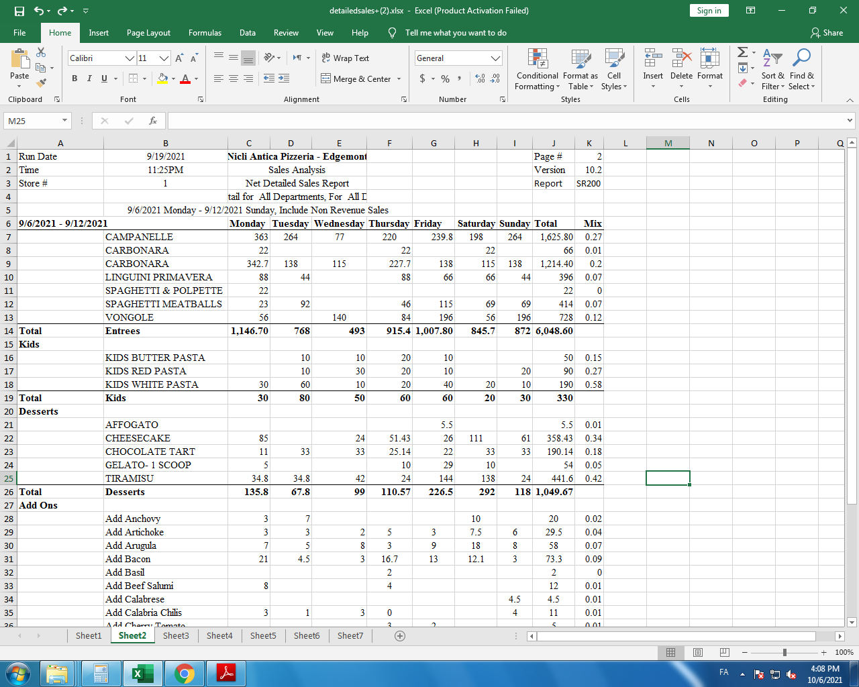Toggle Bottom Align for cell
Image resolution: width=859 pixels, height=687 pixels.
coord(248,58)
